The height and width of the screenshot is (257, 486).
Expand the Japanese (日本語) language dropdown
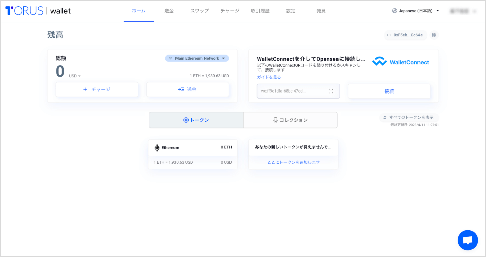[415, 10]
